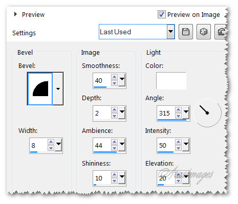
Task: Open the Smoothness slider dropdown arrow
Action: (122, 79)
